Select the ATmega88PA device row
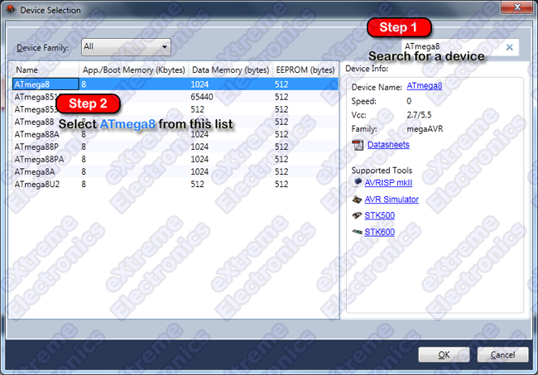The image size is (538, 375). [175, 159]
